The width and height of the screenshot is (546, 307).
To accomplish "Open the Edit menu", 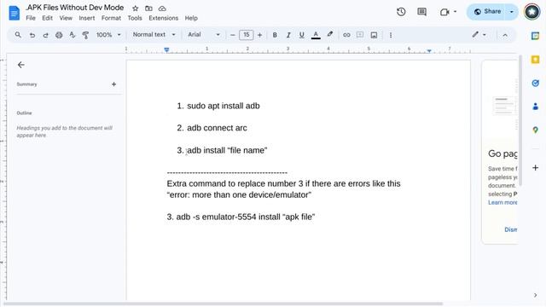I will click(x=48, y=18).
